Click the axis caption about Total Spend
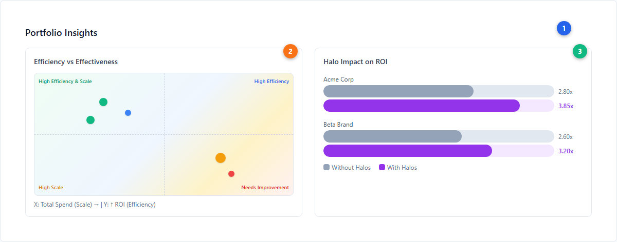Screen dimensions: 617x242 point(95,205)
